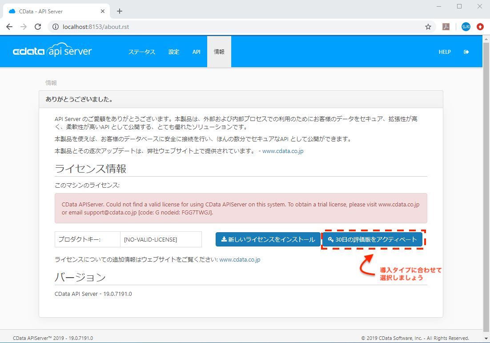This screenshot has height=343, width=490.
Task: Click the site info icon in address bar
Action: click(55, 27)
